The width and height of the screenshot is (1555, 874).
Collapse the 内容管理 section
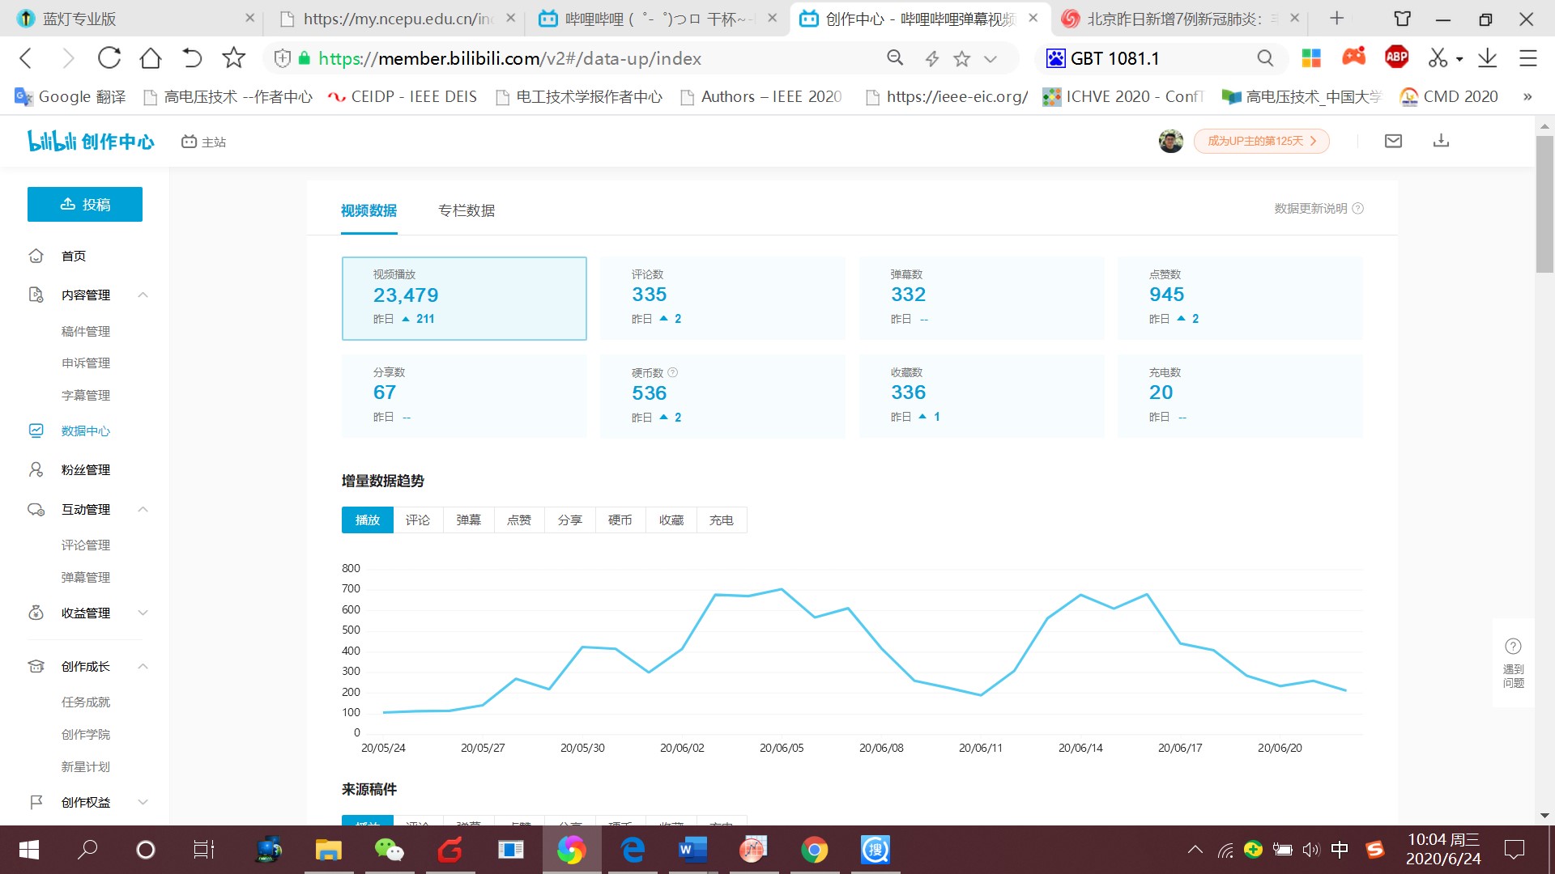coord(143,295)
